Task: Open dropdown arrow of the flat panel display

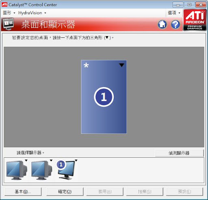Action: click(76, 161)
